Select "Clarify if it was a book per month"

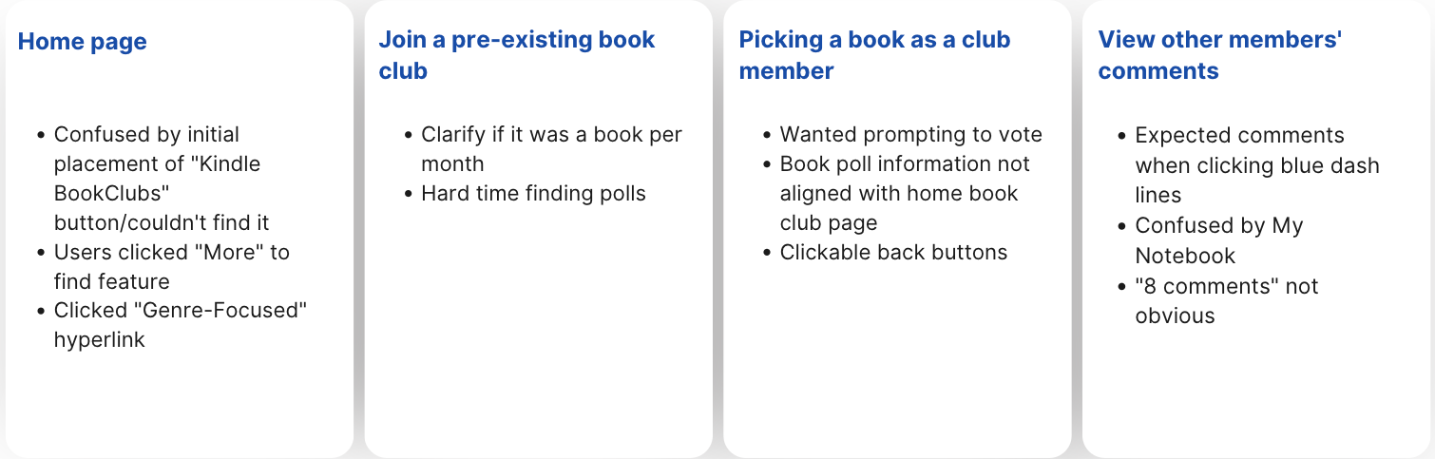point(551,149)
